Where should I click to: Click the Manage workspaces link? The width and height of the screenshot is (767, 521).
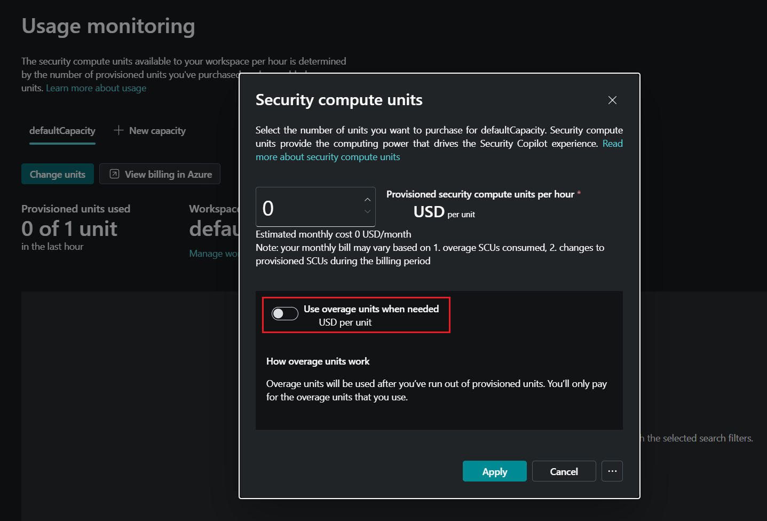pos(214,252)
